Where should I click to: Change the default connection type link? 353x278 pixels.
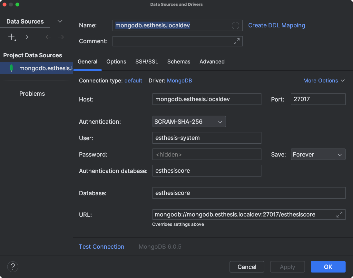click(x=133, y=81)
